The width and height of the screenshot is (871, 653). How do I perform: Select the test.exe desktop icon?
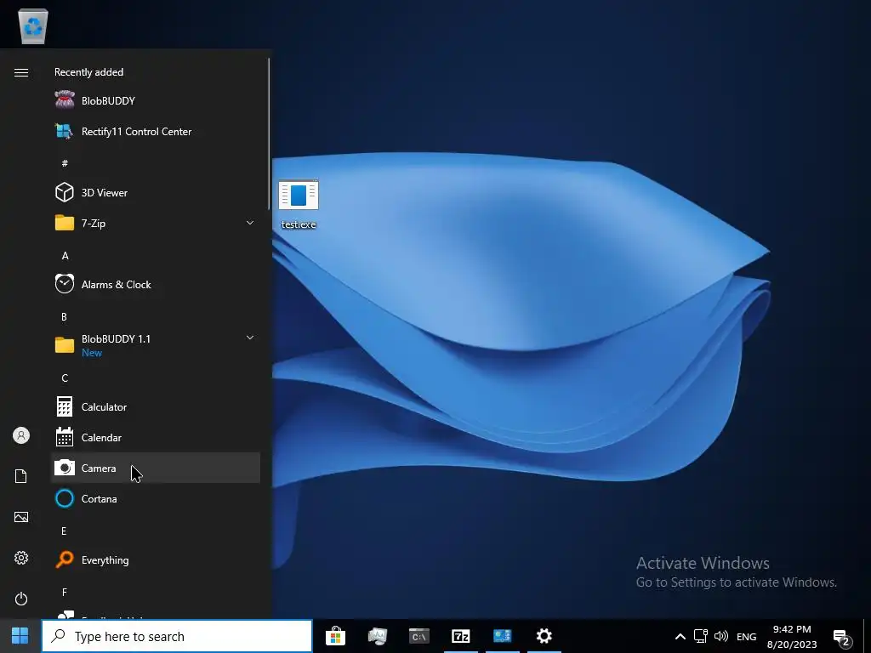299,204
